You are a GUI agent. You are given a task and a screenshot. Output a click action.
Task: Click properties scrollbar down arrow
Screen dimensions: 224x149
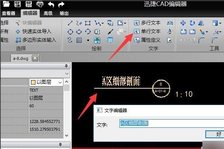66,136
